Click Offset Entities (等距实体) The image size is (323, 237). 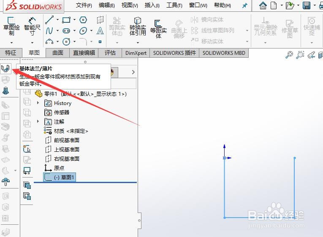pos(158,29)
